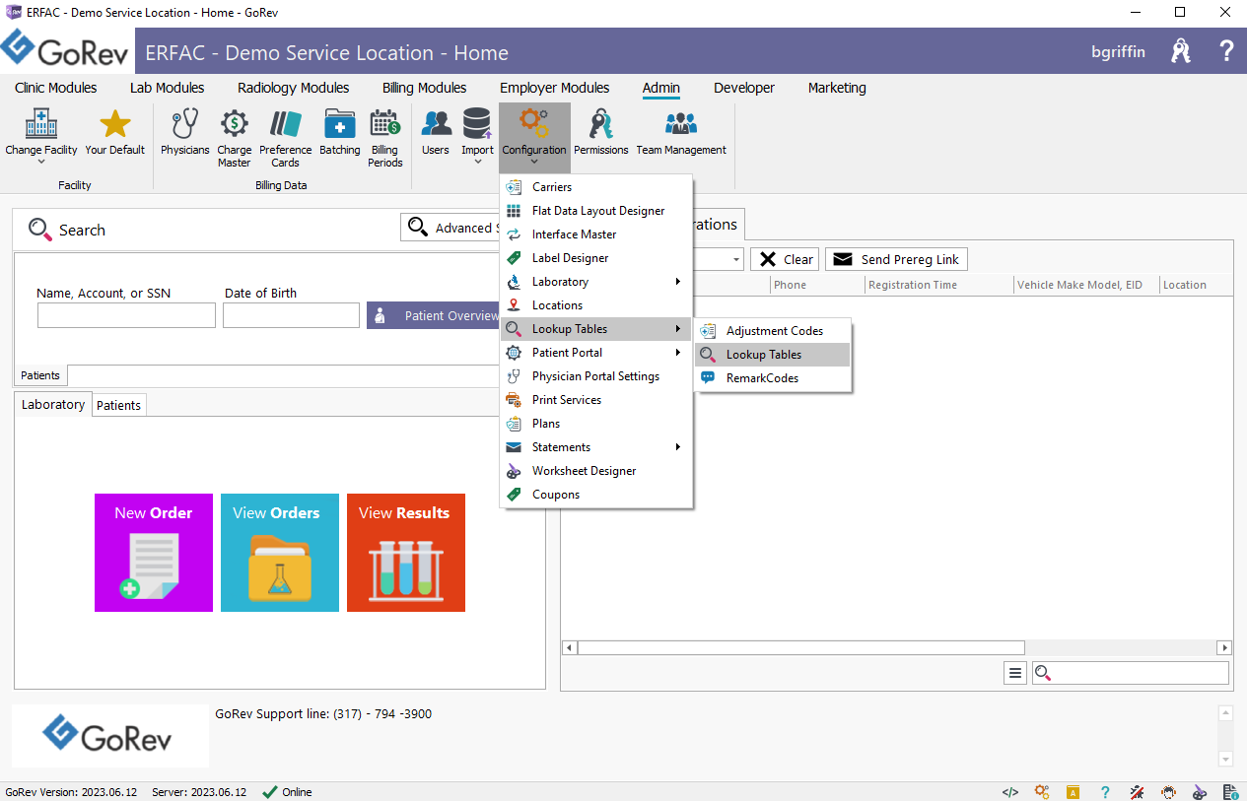Click the View Results tile
The height and width of the screenshot is (801, 1247).
click(x=406, y=553)
